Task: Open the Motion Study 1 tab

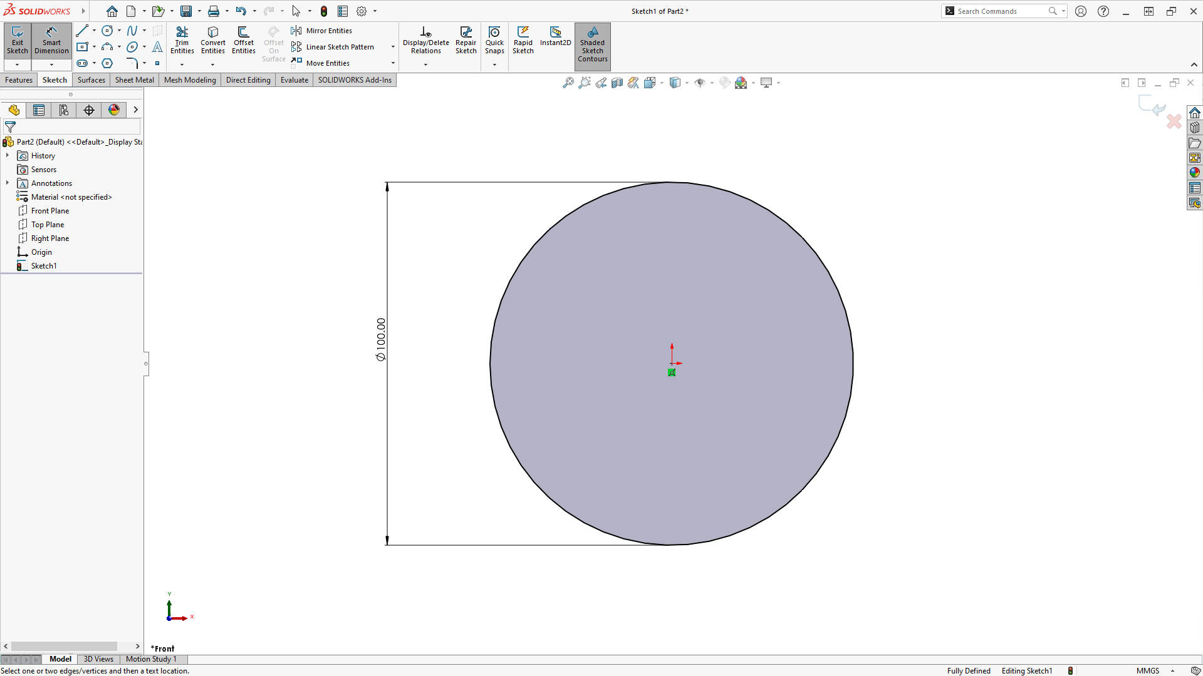Action: [150, 659]
